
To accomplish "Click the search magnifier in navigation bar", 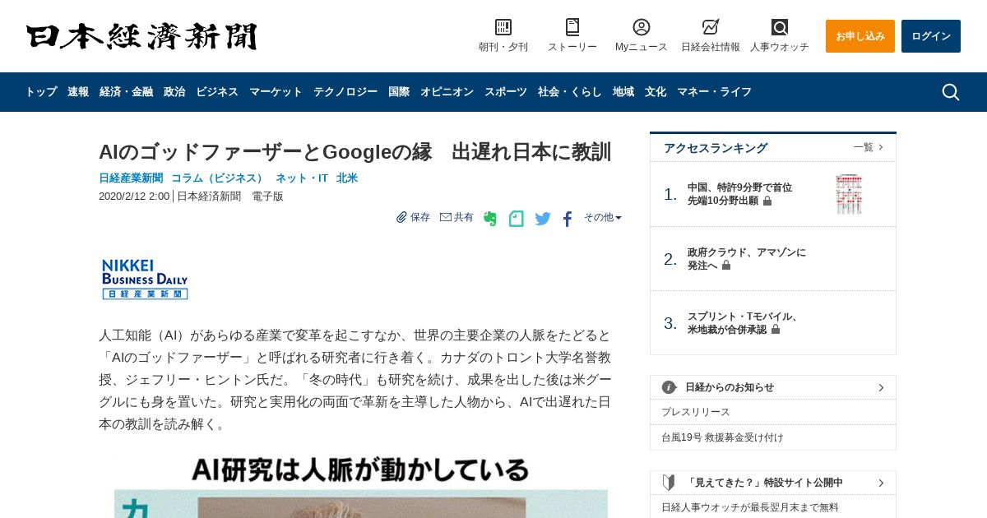I will 951,92.
